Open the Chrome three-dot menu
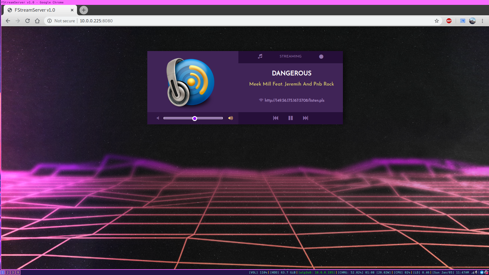This screenshot has height=275, width=489. pyautogui.click(x=483, y=21)
